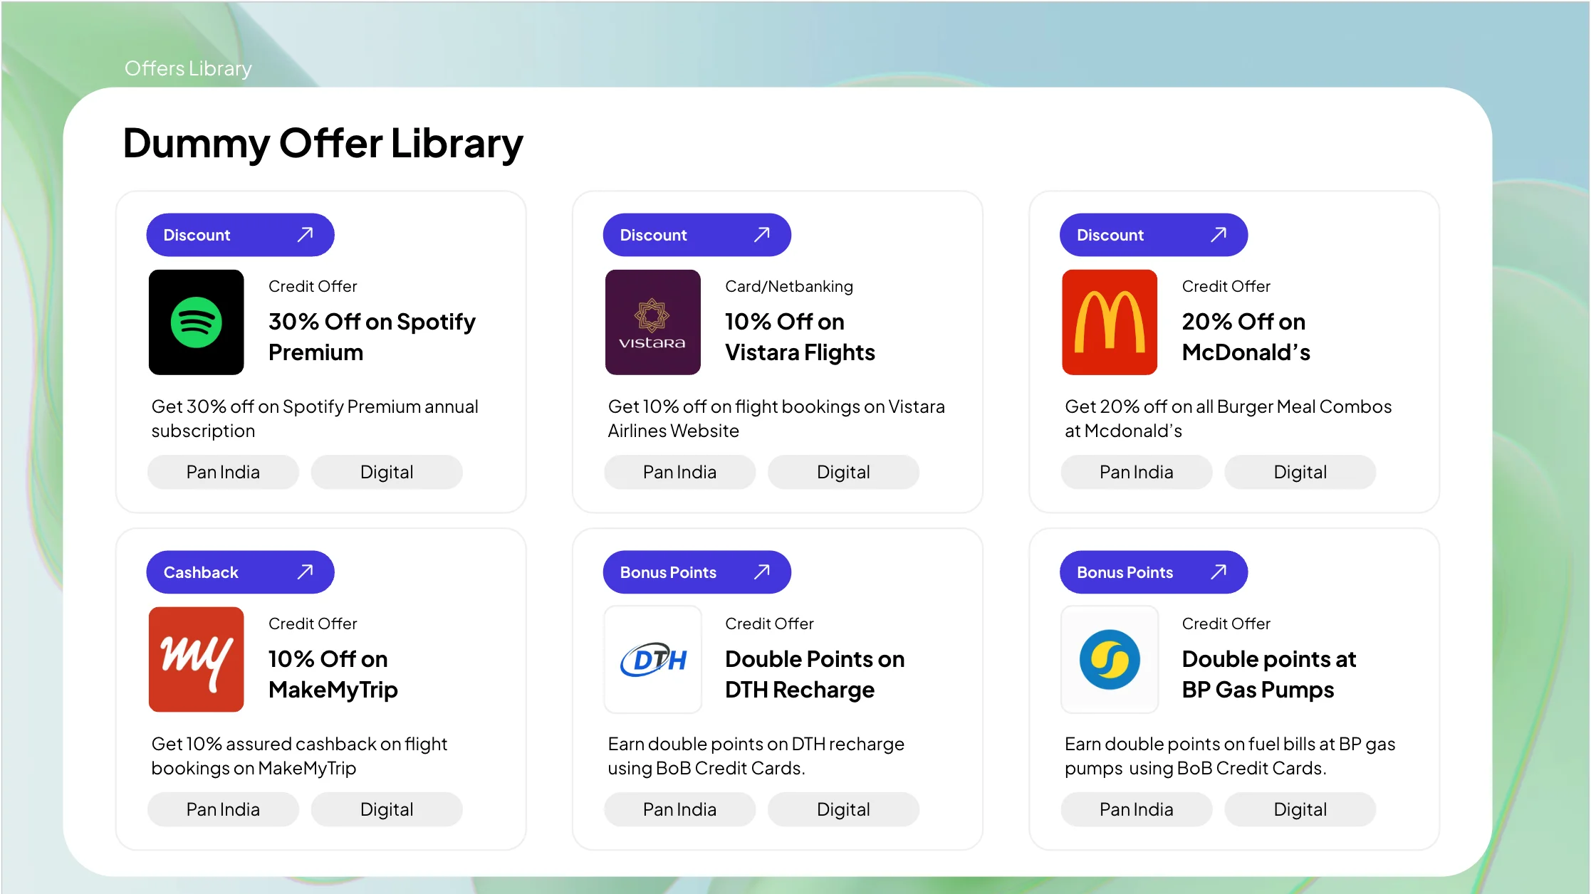
Task: Click 'Credit Offer' label on BP card
Action: [x=1226, y=624]
